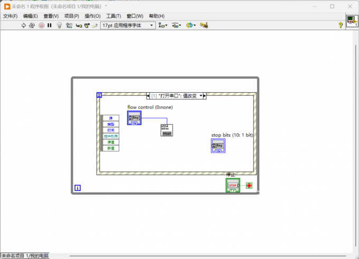This screenshot has height=259, width=359.
Task: Go to previous event case arrow
Action: tap(148, 96)
